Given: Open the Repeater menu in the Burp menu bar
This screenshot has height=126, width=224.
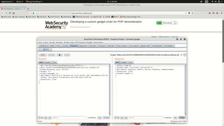Looking at the screenshot, I should [x=59, y=42].
